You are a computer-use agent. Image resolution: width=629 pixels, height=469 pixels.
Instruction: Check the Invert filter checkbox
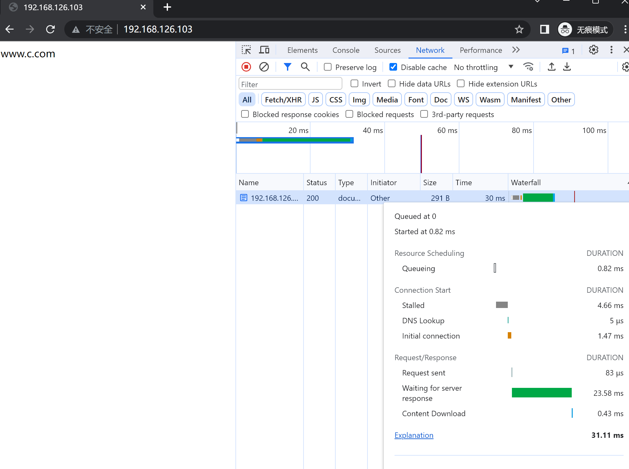tap(354, 83)
